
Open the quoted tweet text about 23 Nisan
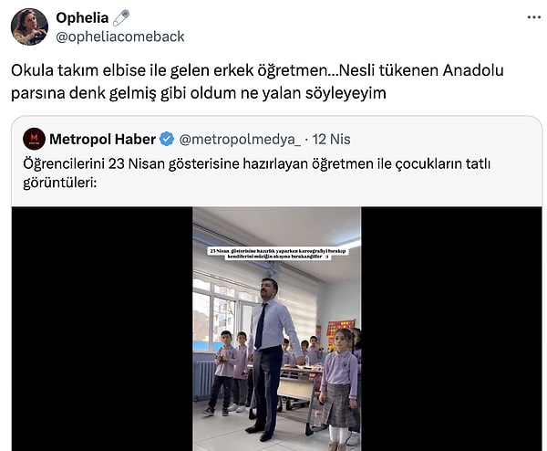tap(256, 173)
